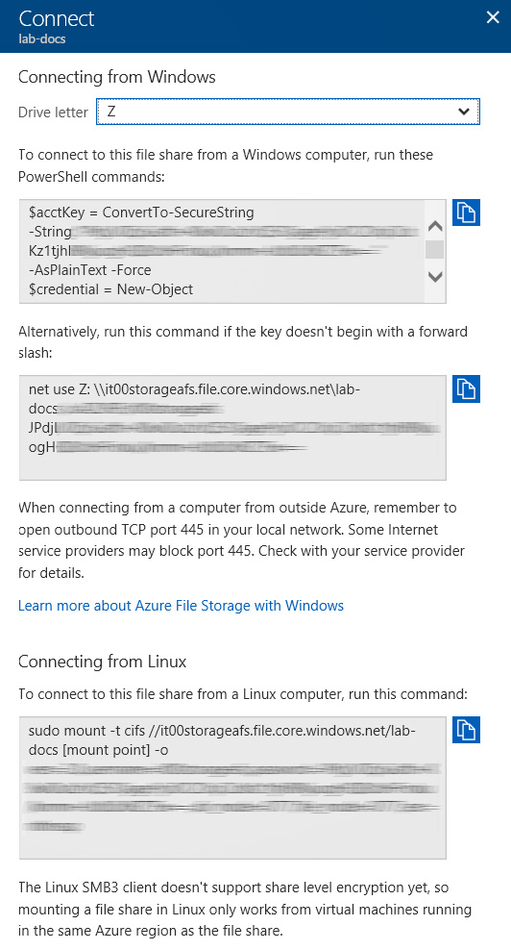The image size is (511, 950).
Task: Click the lab-docs subtitle in the header
Action: 41,38
